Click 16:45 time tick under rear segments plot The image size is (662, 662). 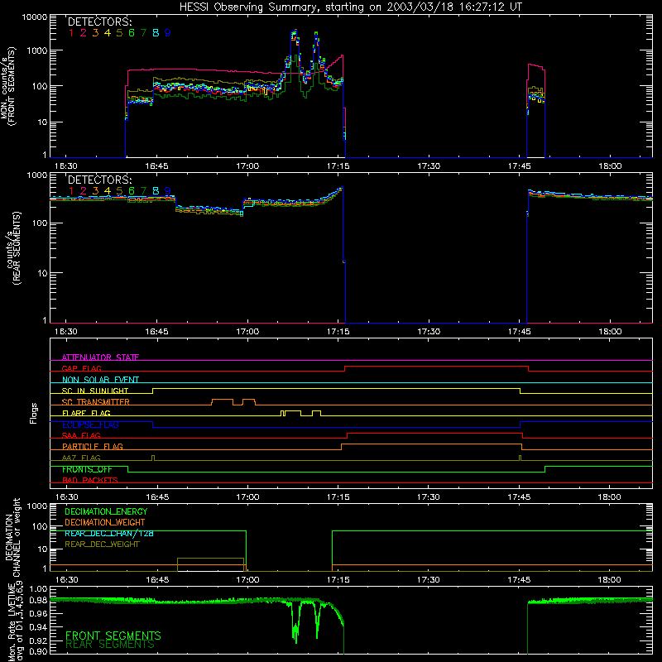[x=156, y=332]
